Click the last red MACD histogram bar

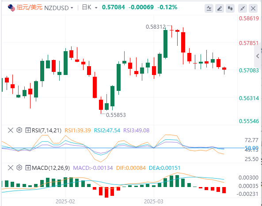(x=224, y=190)
